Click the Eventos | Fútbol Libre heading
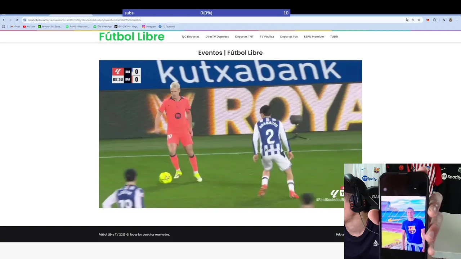The height and width of the screenshot is (259, 461). [x=230, y=53]
